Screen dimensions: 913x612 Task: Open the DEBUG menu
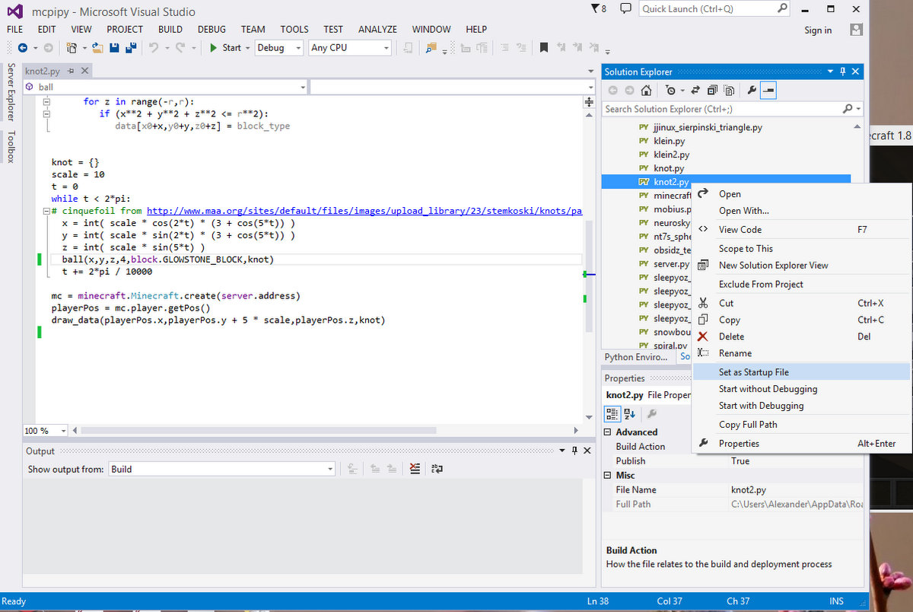(x=211, y=29)
